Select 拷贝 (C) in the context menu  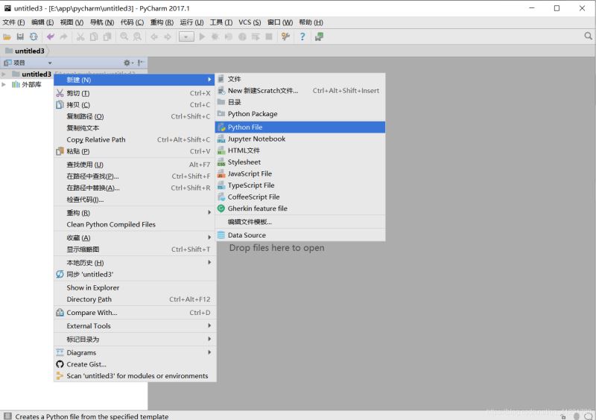[135, 105]
